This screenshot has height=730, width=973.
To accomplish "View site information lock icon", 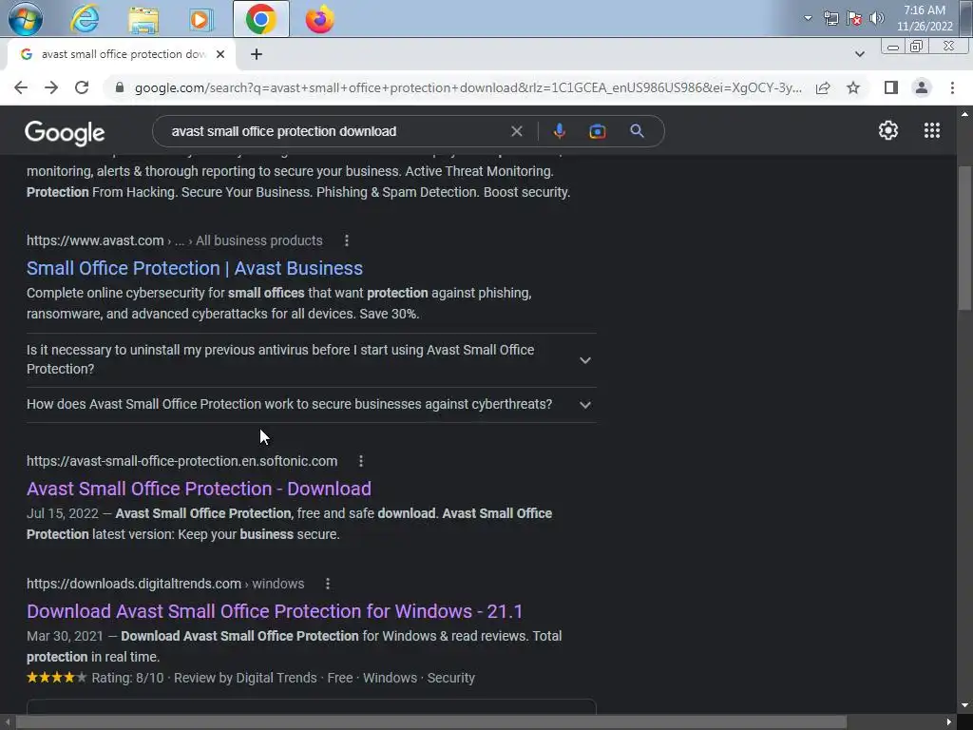I will click(120, 87).
